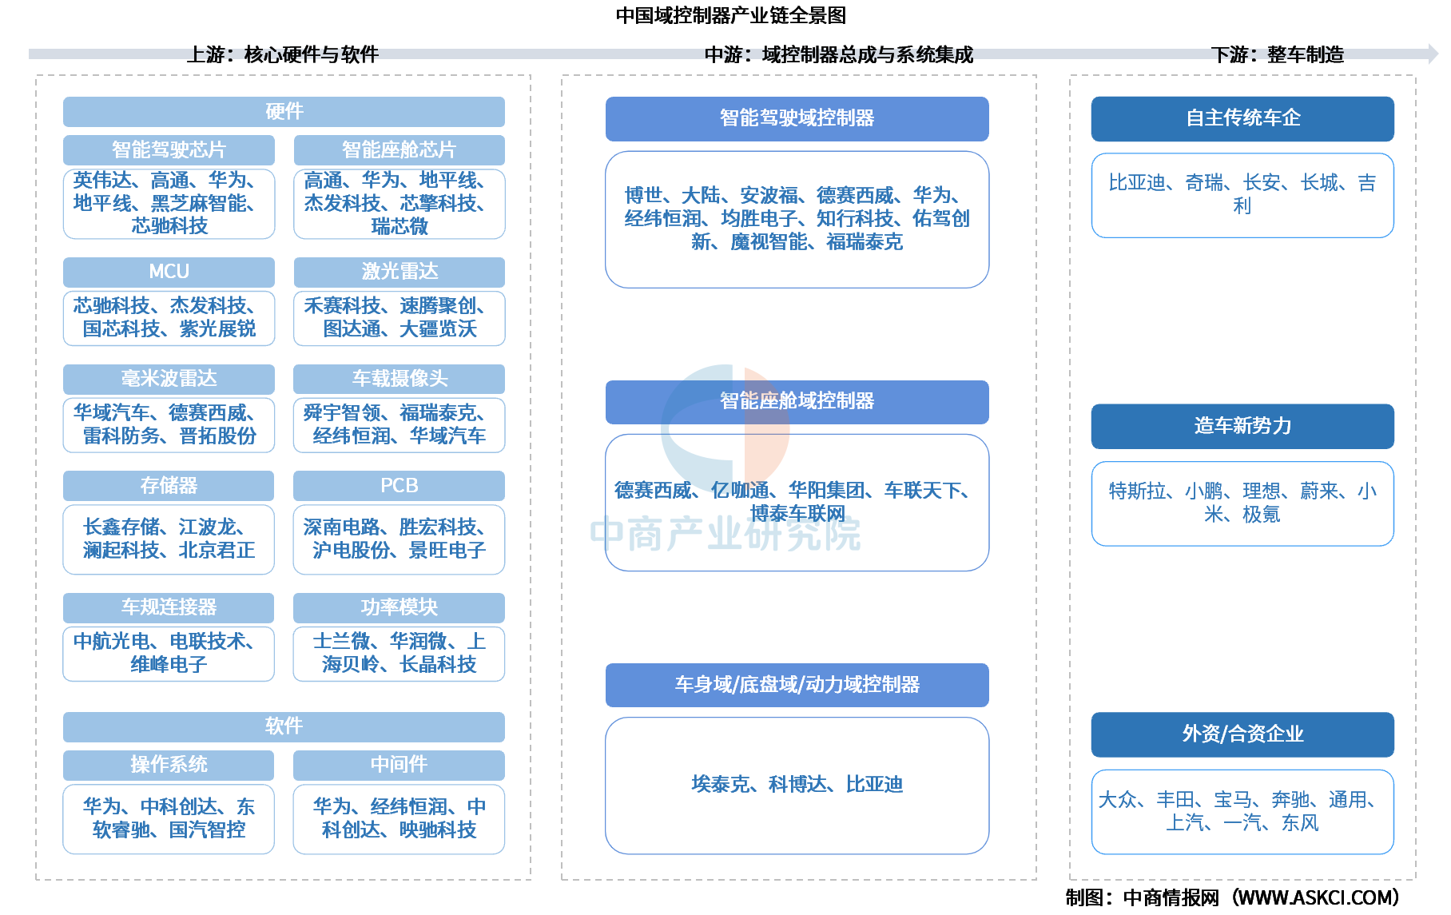Click the 智能驾驶芯片 category label
This screenshot has width=1451, height=915.
coord(169,150)
